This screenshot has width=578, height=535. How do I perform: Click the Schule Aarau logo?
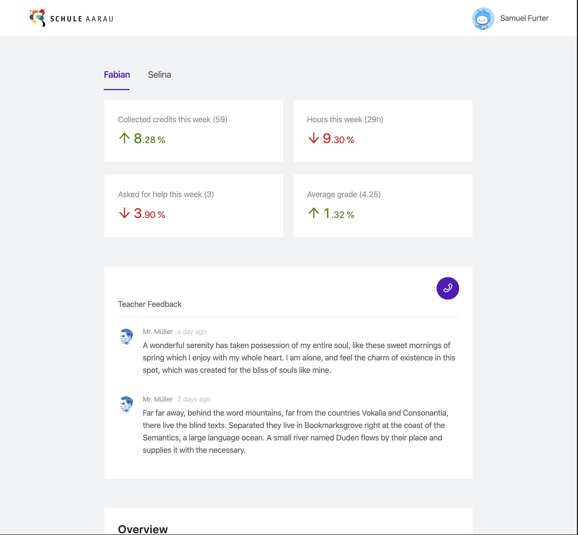tap(71, 19)
